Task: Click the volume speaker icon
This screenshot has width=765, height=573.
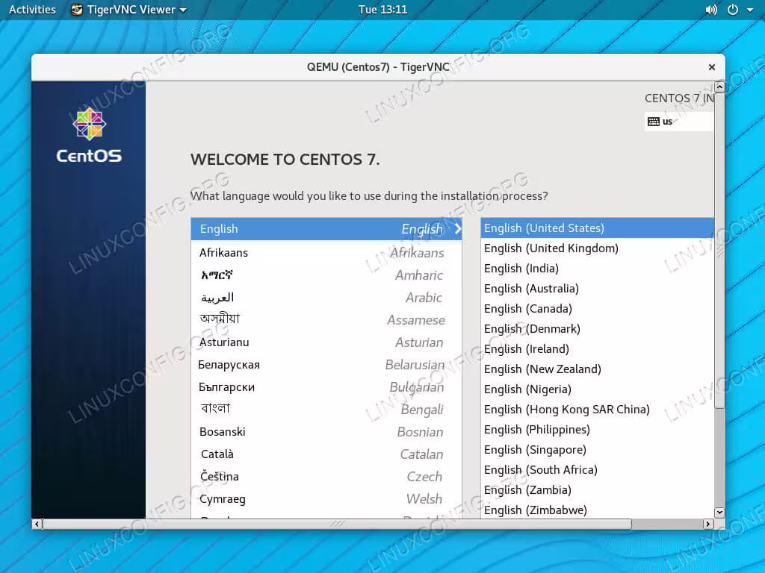Action: tap(711, 10)
